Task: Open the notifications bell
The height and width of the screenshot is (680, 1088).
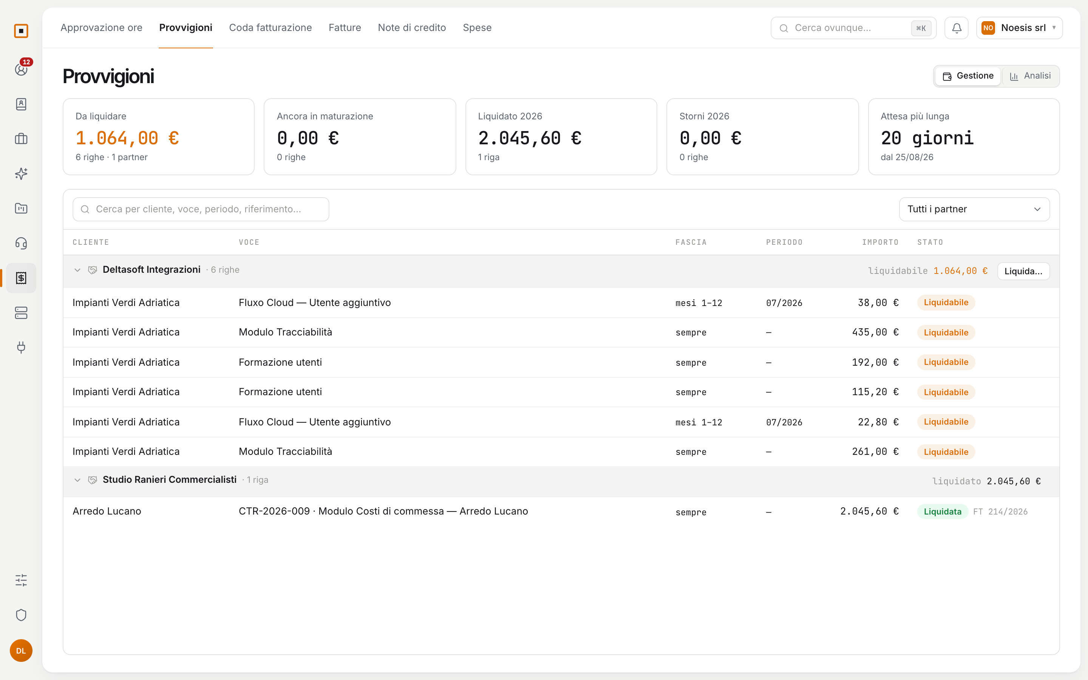Action: [x=956, y=28]
